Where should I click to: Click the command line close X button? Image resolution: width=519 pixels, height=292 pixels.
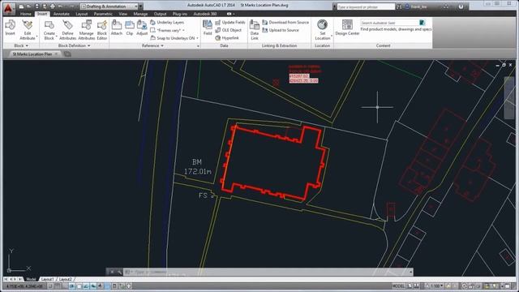112,273
